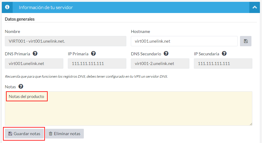Show help icon next to IP Secundaria
This screenshot has height=143, width=262.
(224, 54)
